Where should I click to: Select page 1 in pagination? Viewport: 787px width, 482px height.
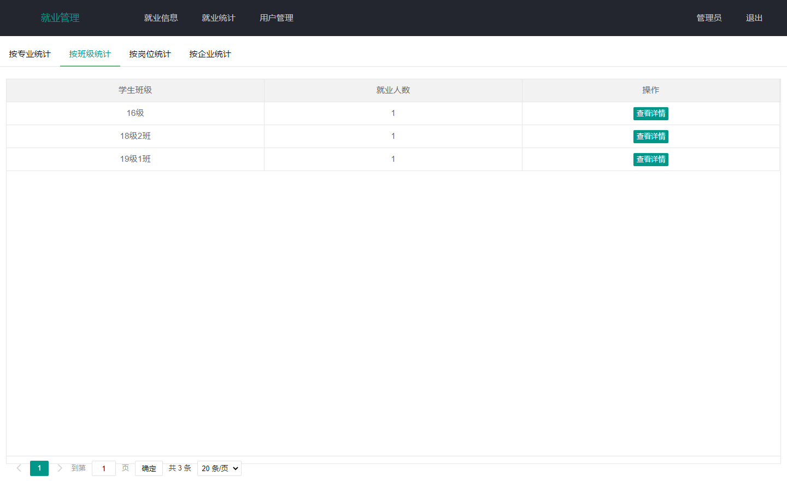[39, 468]
